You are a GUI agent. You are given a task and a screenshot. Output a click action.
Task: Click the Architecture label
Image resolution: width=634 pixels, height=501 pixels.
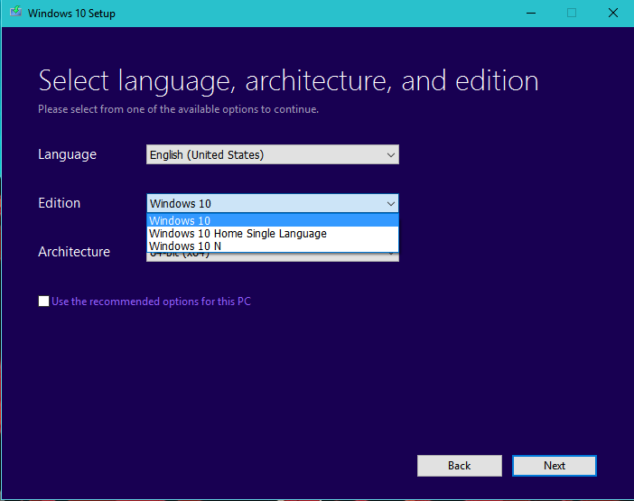(74, 252)
